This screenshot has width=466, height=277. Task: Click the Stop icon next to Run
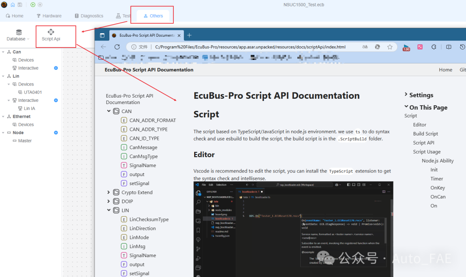40,5
